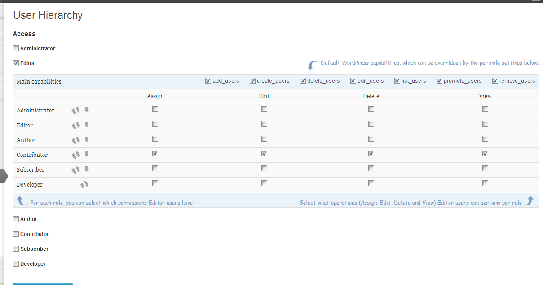Click the down arrow icon in Subscriber row
The width and height of the screenshot is (543, 285).
pos(87,169)
